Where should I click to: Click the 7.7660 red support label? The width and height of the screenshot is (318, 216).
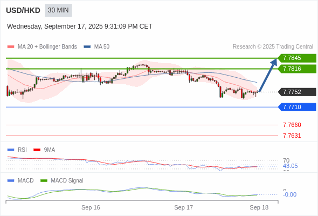292,125
